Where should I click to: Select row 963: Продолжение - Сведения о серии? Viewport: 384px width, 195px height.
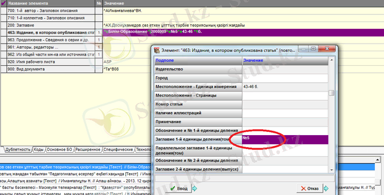coord(51,40)
